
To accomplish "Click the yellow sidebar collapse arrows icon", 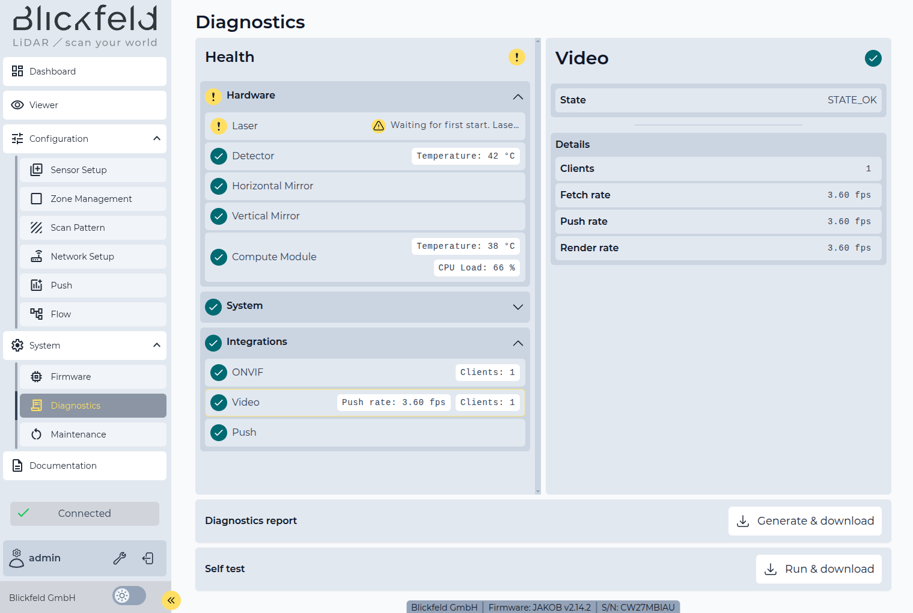I will coord(171,600).
